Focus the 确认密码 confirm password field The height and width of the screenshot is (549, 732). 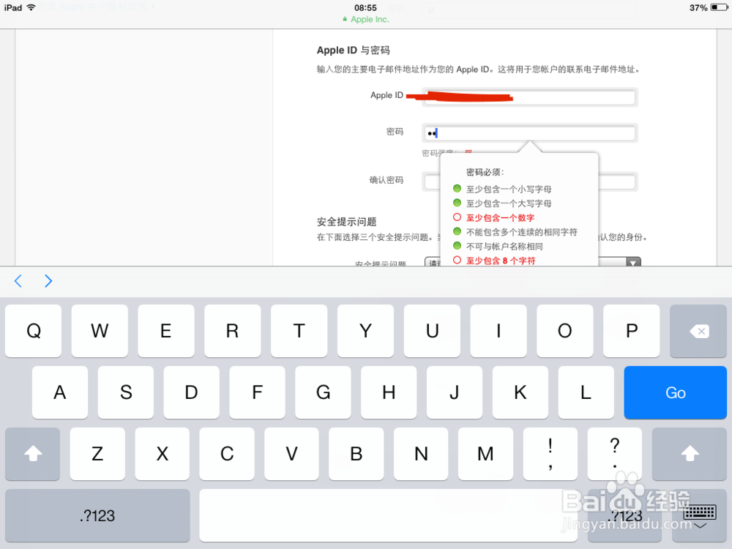click(529, 182)
